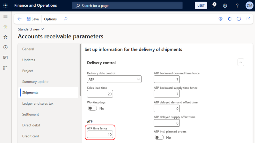The image size is (255, 143).
Task: Toggle ATP incl. planned orders switch
Action: [x=159, y=138]
